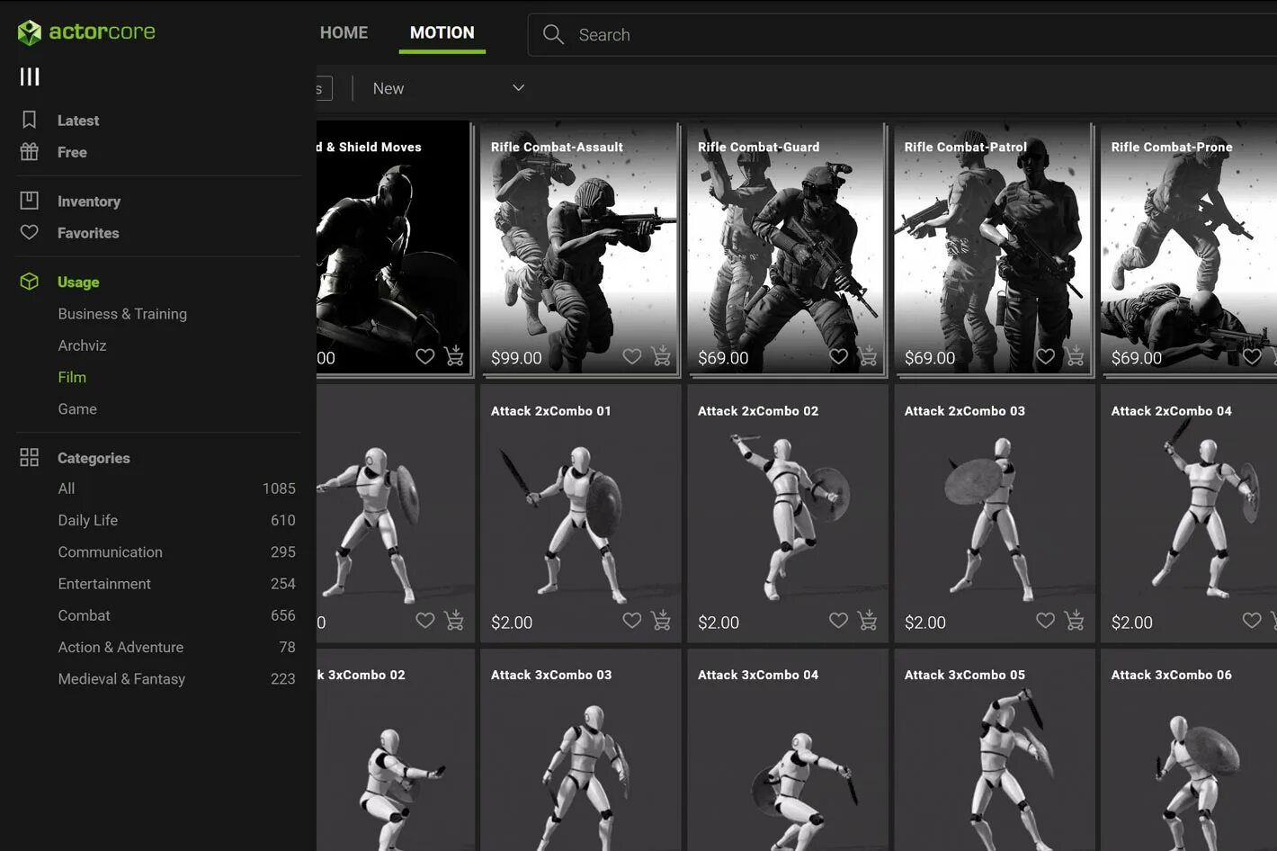Switch to the HOME tab

(x=344, y=32)
